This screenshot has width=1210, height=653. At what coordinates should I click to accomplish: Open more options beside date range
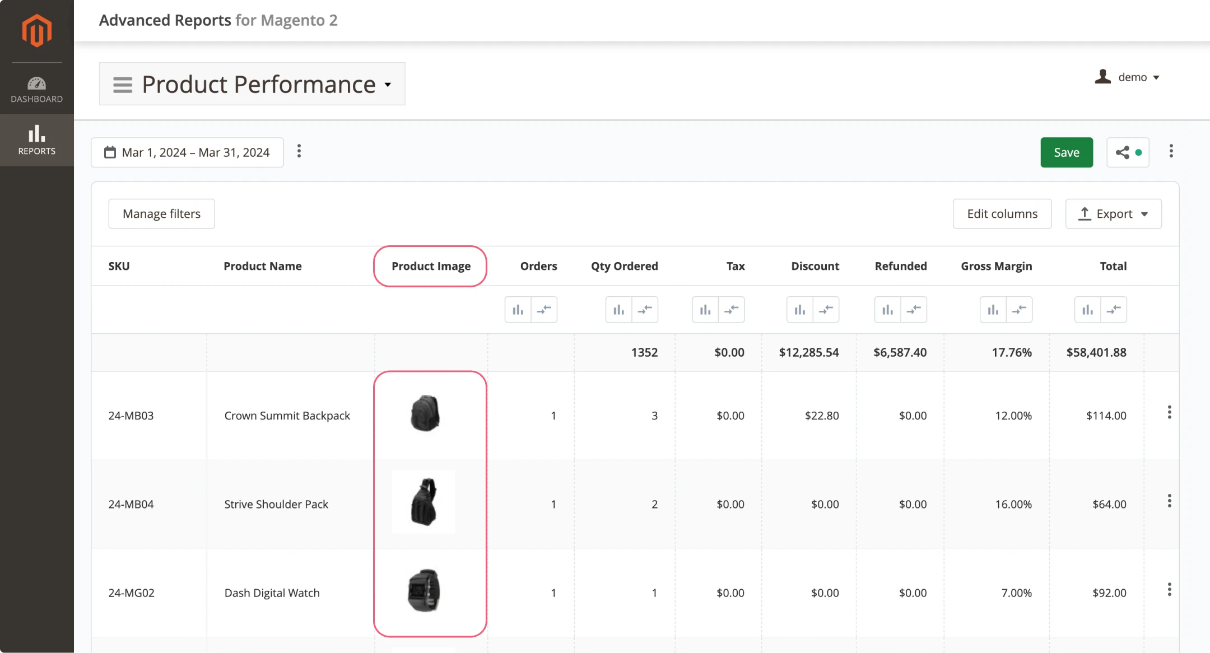pos(299,151)
